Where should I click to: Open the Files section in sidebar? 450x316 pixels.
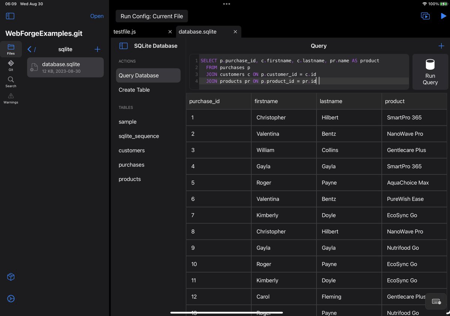pos(11,49)
